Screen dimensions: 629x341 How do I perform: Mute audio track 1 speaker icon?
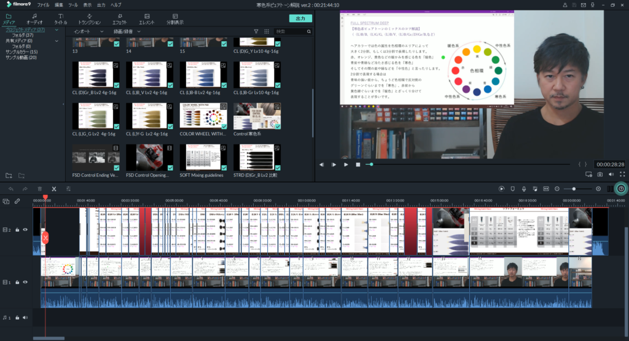click(x=25, y=318)
